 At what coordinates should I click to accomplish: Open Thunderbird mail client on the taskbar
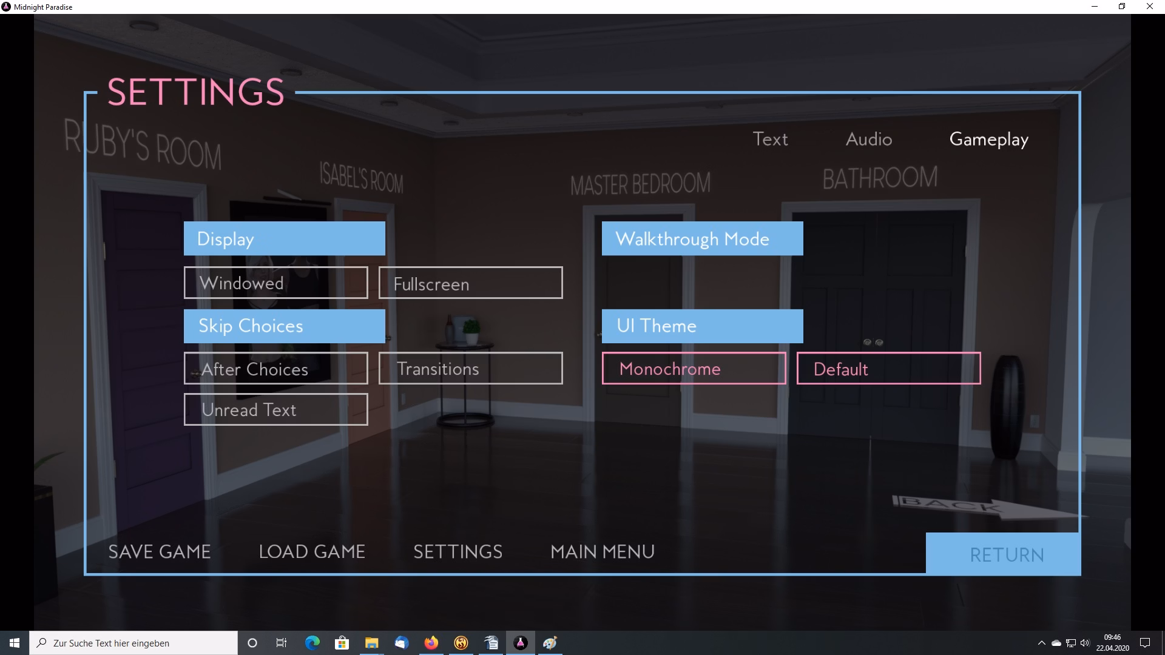(x=401, y=643)
